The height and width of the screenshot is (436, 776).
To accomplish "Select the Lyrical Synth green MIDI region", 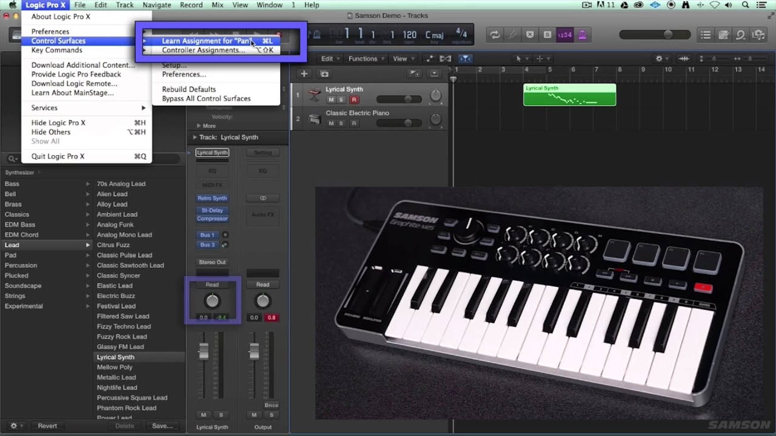I will pyautogui.click(x=569, y=95).
